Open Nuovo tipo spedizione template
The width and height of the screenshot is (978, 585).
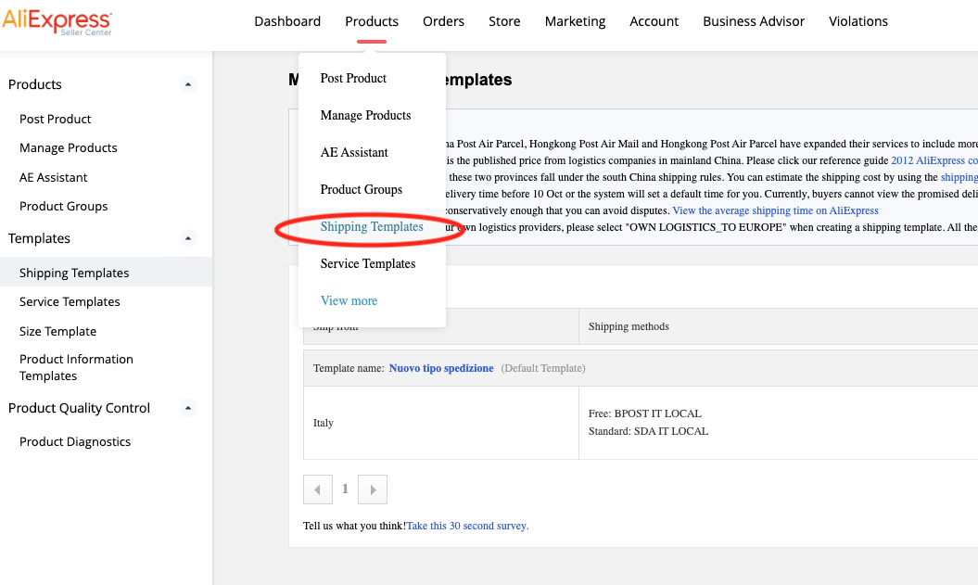[441, 368]
